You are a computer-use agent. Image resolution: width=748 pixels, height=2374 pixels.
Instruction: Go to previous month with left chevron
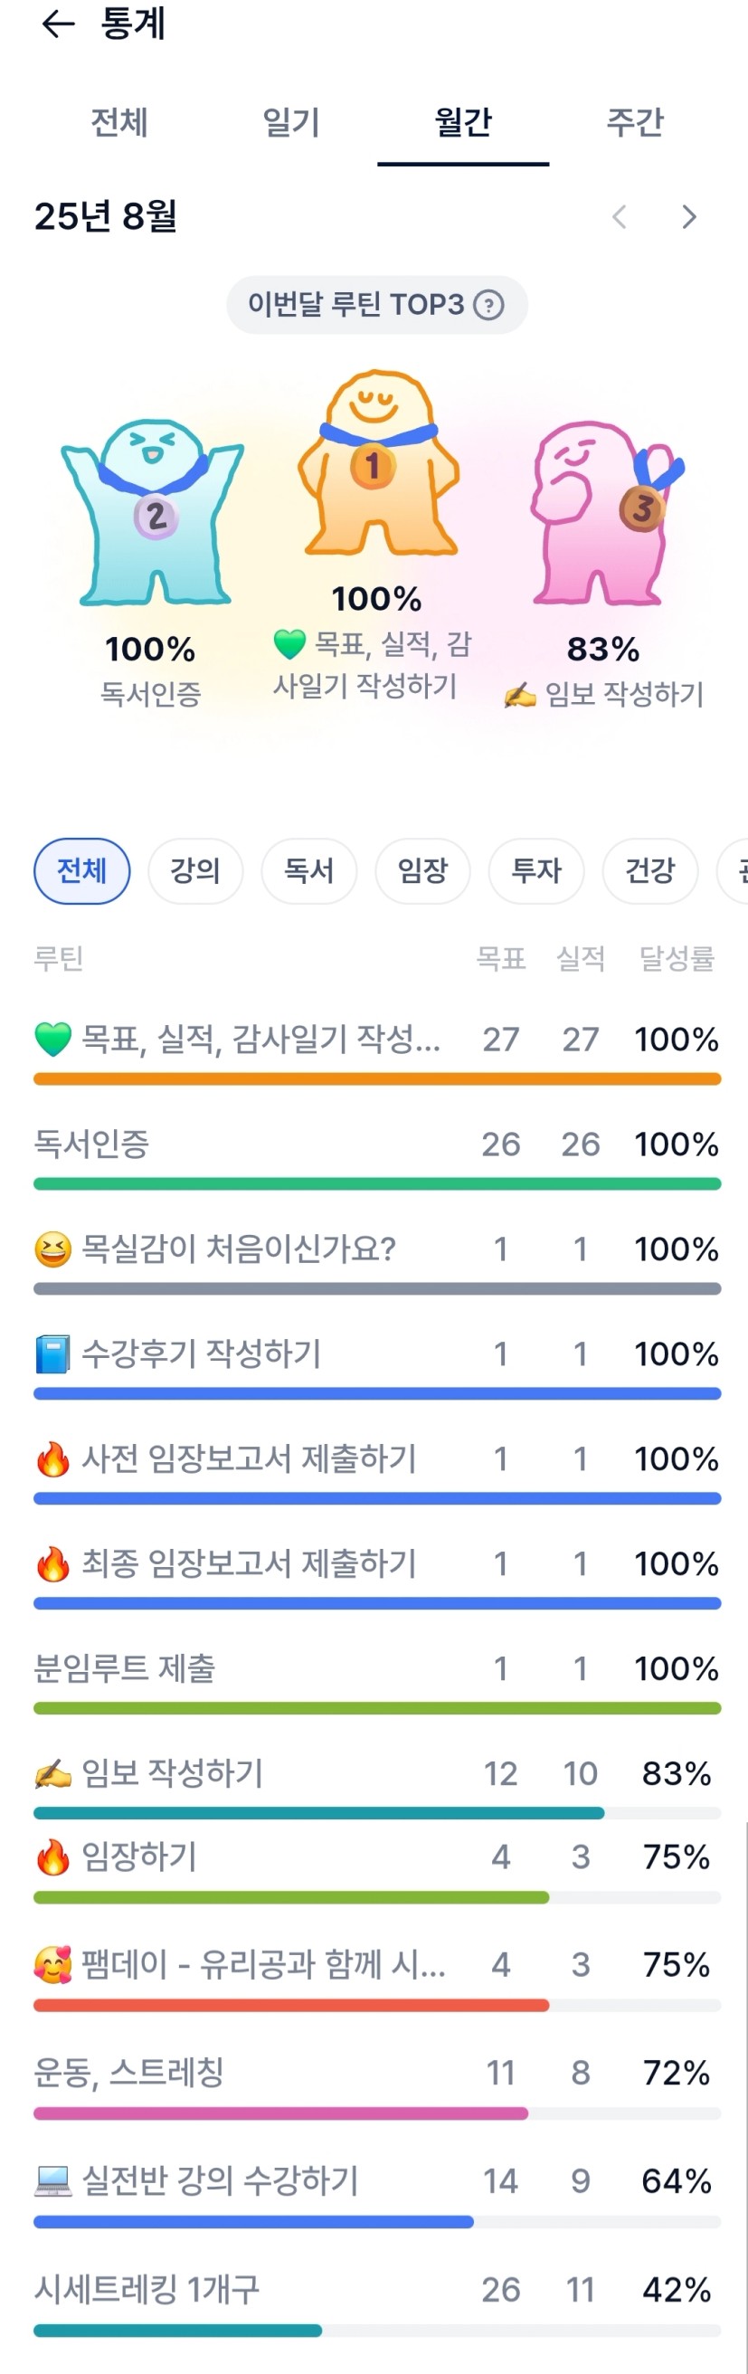[x=619, y=217]
